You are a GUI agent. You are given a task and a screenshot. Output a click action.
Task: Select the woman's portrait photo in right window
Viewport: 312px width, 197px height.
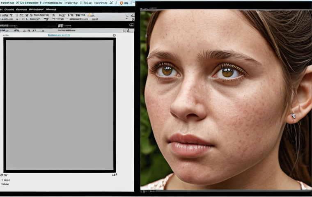tap(226, 100)
